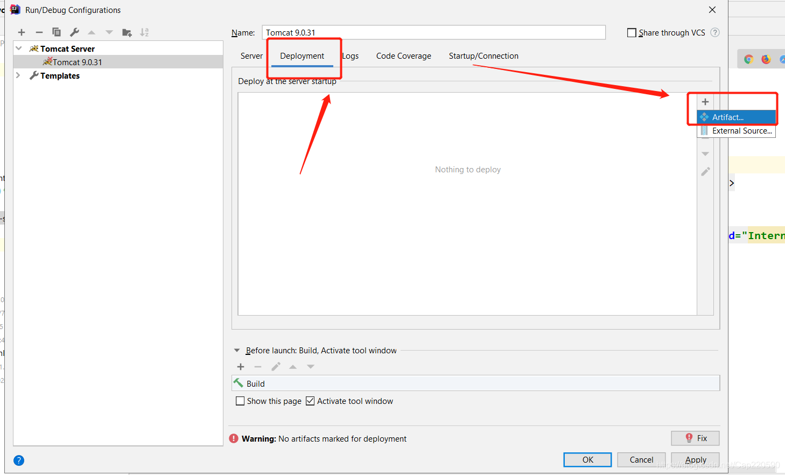Collapse Before launch section
The image size is (785, 475).
pyautogui.click(x=237, y=351)
